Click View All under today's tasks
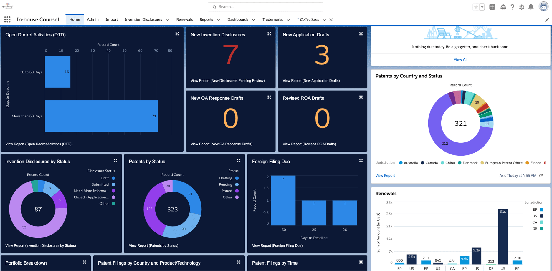Screen dimensions: 552x271 coord(460,59)
